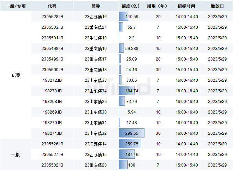This screenshot has height=171, width=233.
Task: Click the 110.59 amount data bar
Action: pyautogui.click(x=124, y=16)
